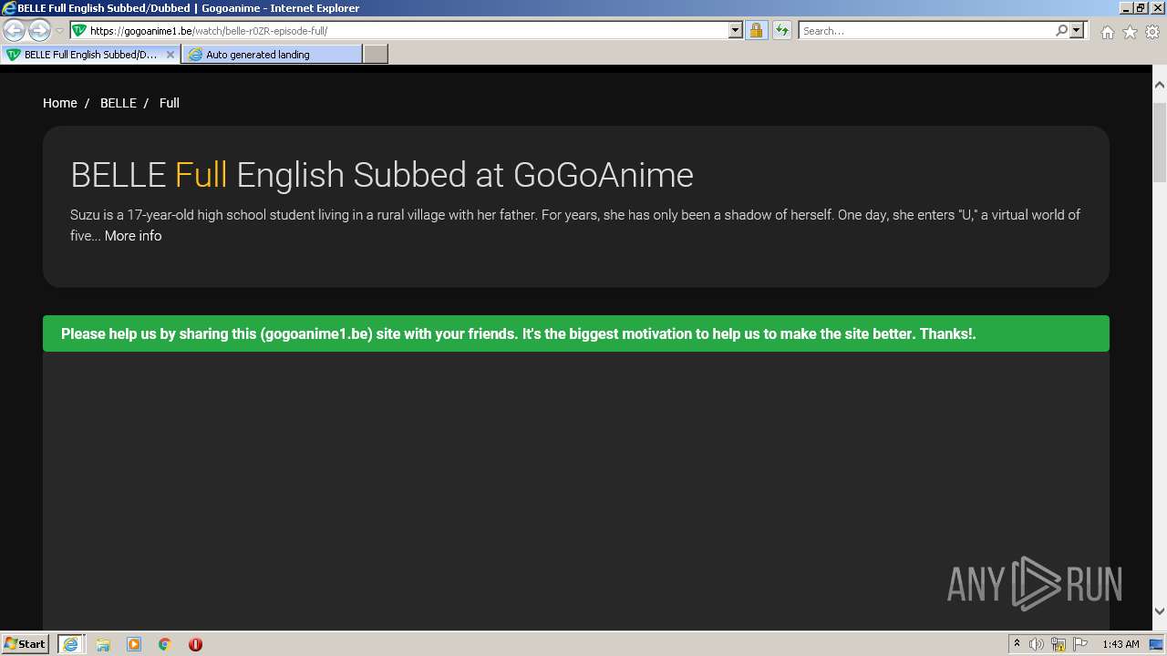Image resolution: width=1167 pixels, height=656 pixels.
Task: Open a new tab with the blank tab button
Action: pos(376,55)
